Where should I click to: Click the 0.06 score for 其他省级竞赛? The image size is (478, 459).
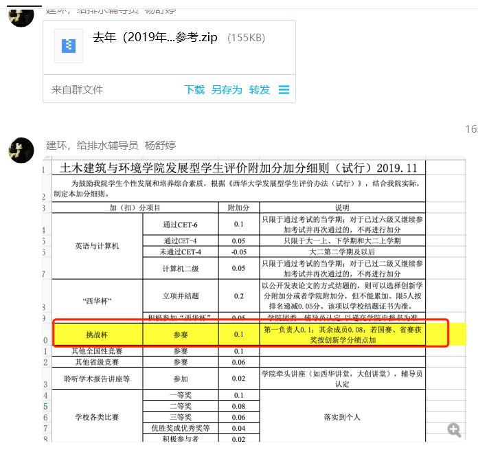click(239, 362)
